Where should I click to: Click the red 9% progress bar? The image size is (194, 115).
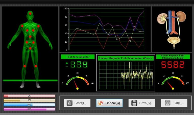[x=29, y=96]
